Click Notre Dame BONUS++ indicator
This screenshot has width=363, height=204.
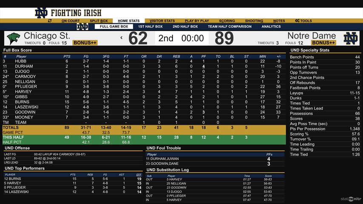click(x=323, y=43)
